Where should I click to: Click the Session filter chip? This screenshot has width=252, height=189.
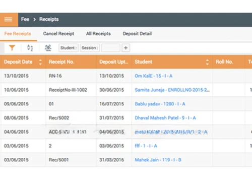pyautogui.click(x=90, y=48)
